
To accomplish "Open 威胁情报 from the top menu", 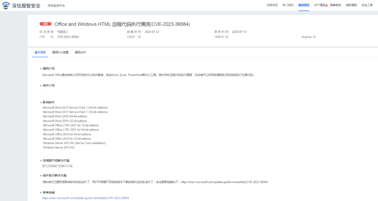I will click(351, 5).
